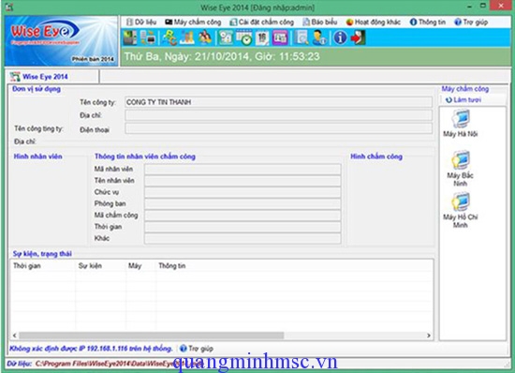The image size is (515, 373).
Task: Open the Trợ giúp menu in menu bar
Action: pyautogui.click(x=471, y=22)
